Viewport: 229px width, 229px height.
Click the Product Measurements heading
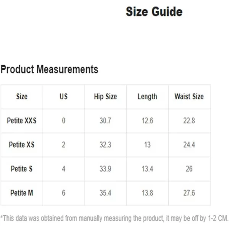pos(49,69)
